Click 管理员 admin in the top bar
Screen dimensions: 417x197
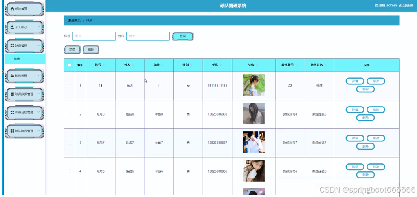(386, 5)
